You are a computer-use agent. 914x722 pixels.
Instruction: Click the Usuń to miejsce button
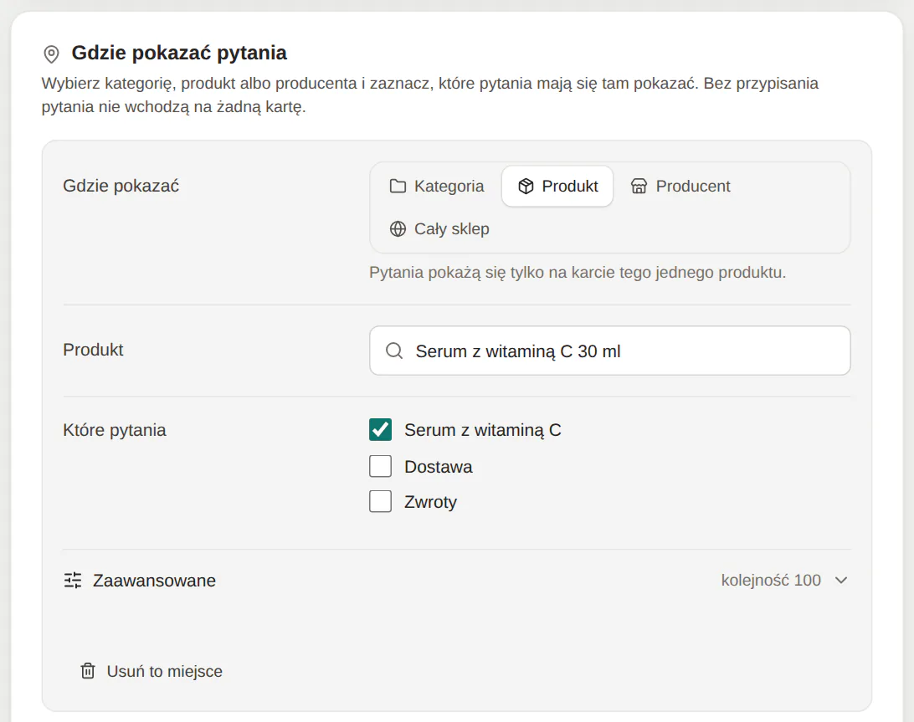tap(151, 671)
